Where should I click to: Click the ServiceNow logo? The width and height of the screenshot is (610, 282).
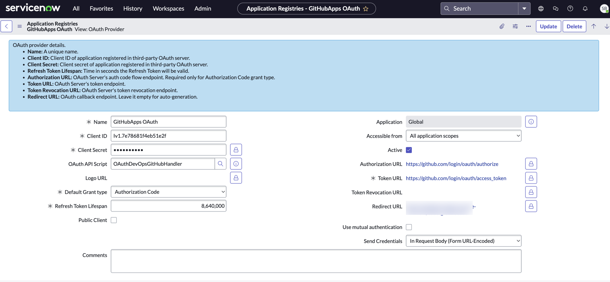click(x=33, y=8)
